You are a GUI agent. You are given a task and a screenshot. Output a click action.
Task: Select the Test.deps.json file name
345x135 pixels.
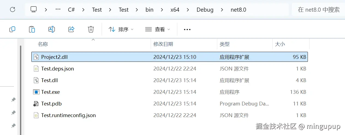tap(58, 69)
